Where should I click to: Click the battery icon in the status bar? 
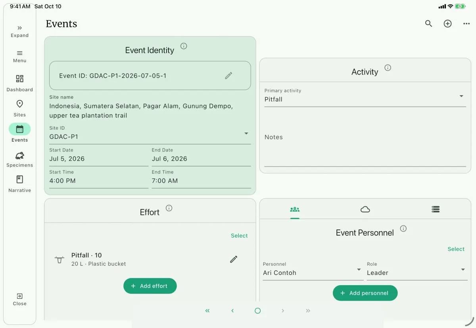point(460,6)
